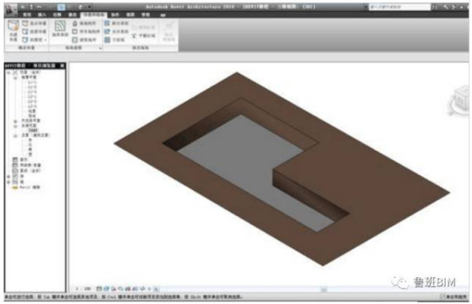Switch to the Manage ribbon tab

coord(145,15)
